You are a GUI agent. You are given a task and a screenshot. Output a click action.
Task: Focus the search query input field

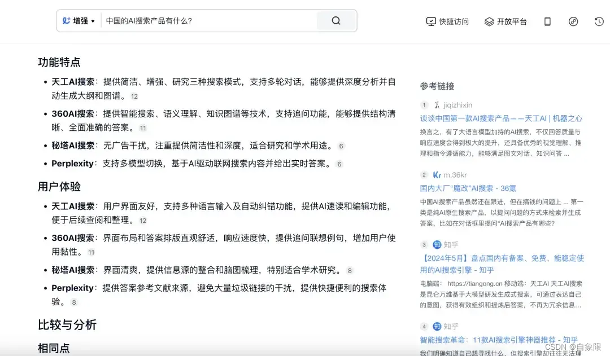(x=210, y=21)
